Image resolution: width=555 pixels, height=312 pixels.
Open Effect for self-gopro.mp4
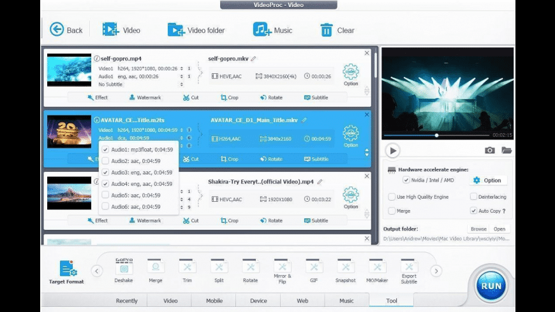coord(98,97)
